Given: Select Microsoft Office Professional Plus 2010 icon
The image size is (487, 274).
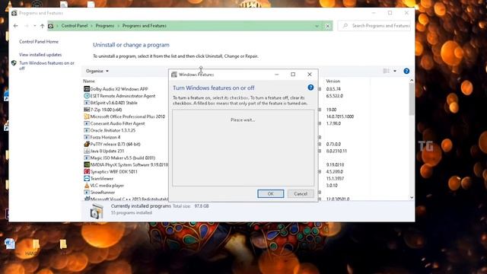Looking at the screenshot, I should pyautogui.click(x=87, y=116).
